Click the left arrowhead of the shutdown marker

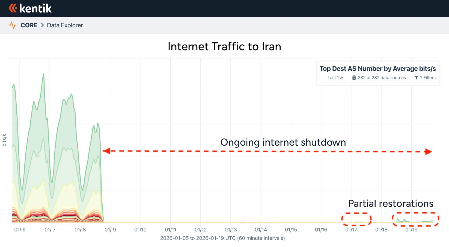click(x=106, y=151)
